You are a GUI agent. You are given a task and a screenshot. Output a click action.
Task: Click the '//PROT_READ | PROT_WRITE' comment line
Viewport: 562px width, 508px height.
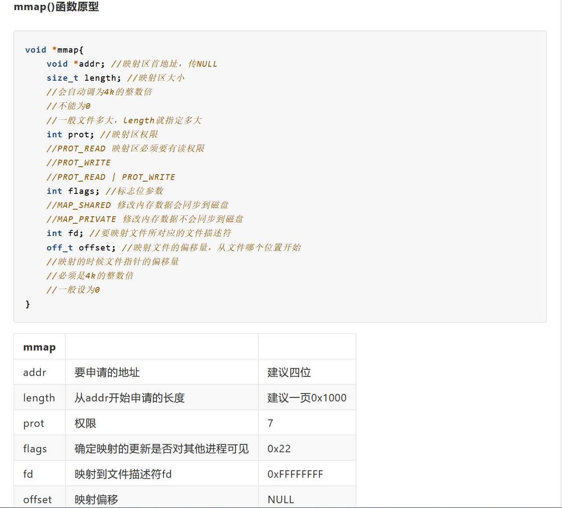(x=111, y=177)
